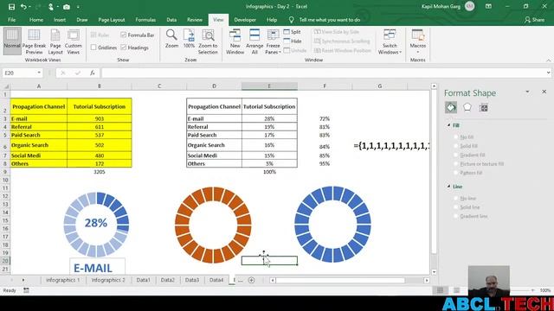
Task: Click the insert function fx icon
Action: coord(93,73)
